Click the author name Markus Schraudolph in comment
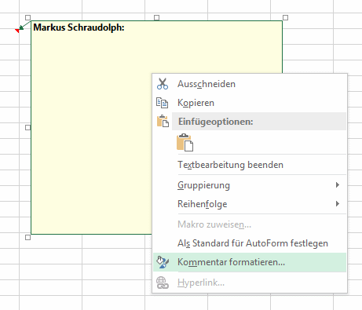This screenshot has height=310, width=362. pyautogui.click(x=79, y=27)
